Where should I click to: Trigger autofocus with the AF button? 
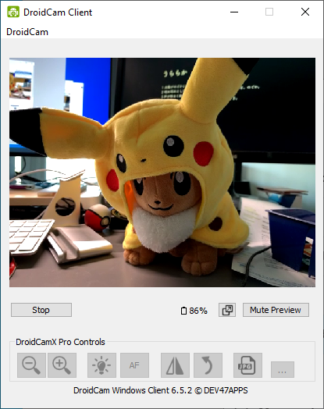[x=134, y=365]
